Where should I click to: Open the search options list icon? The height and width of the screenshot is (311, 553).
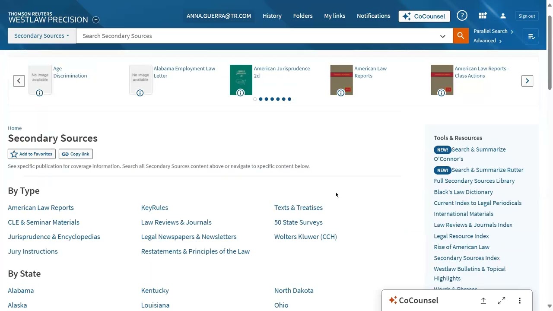coord(531,36)
